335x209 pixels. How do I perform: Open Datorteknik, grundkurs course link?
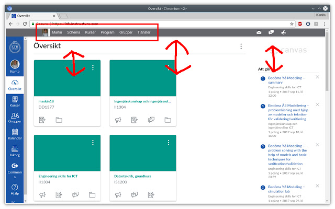tap(132, 176)
